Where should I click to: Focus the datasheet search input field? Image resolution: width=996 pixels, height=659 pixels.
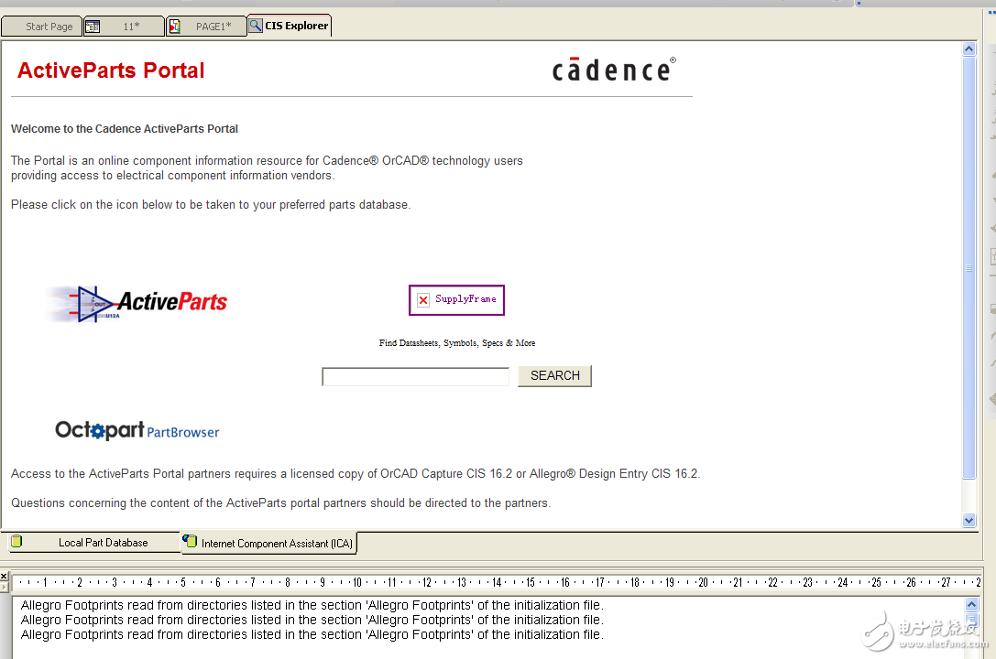coord(415,377)
